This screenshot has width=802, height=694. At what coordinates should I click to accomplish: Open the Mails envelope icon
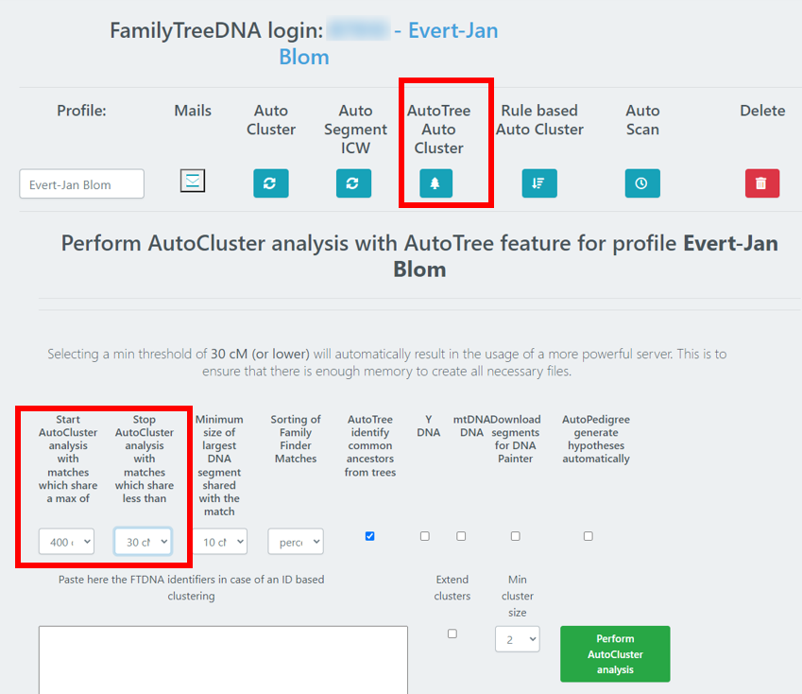click(193, 182)
